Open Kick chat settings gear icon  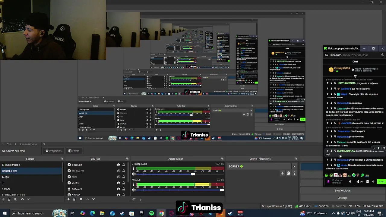(373, 181)
